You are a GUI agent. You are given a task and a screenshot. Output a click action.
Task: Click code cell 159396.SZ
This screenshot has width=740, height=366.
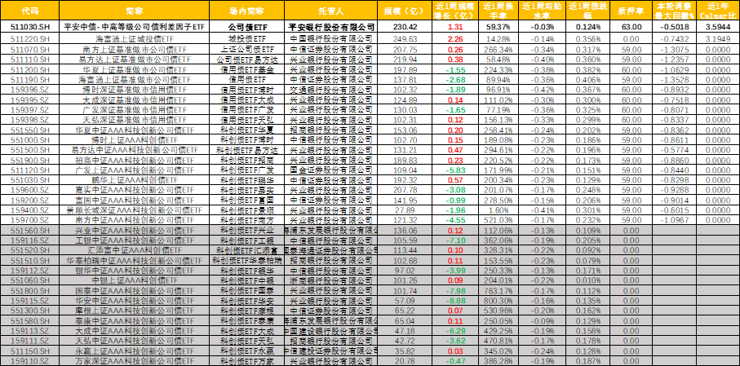30,90
